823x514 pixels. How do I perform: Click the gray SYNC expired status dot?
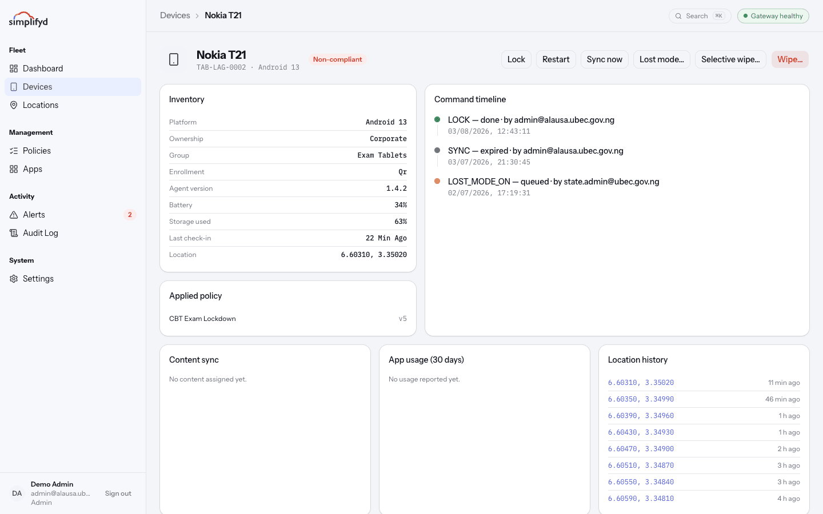437,150
